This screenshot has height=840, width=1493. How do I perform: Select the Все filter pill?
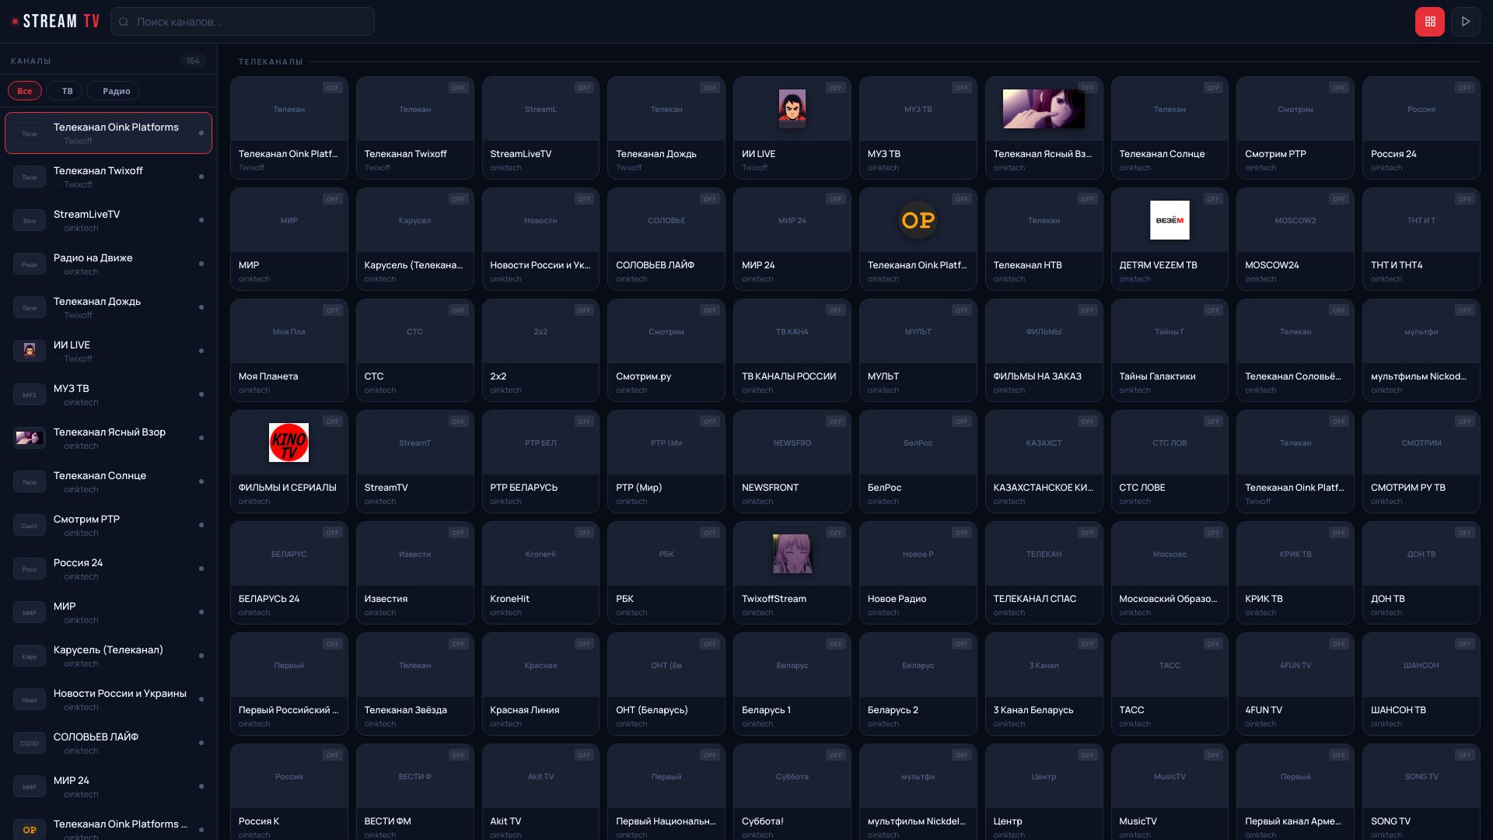pyautogui.click(x=25, y=91)
